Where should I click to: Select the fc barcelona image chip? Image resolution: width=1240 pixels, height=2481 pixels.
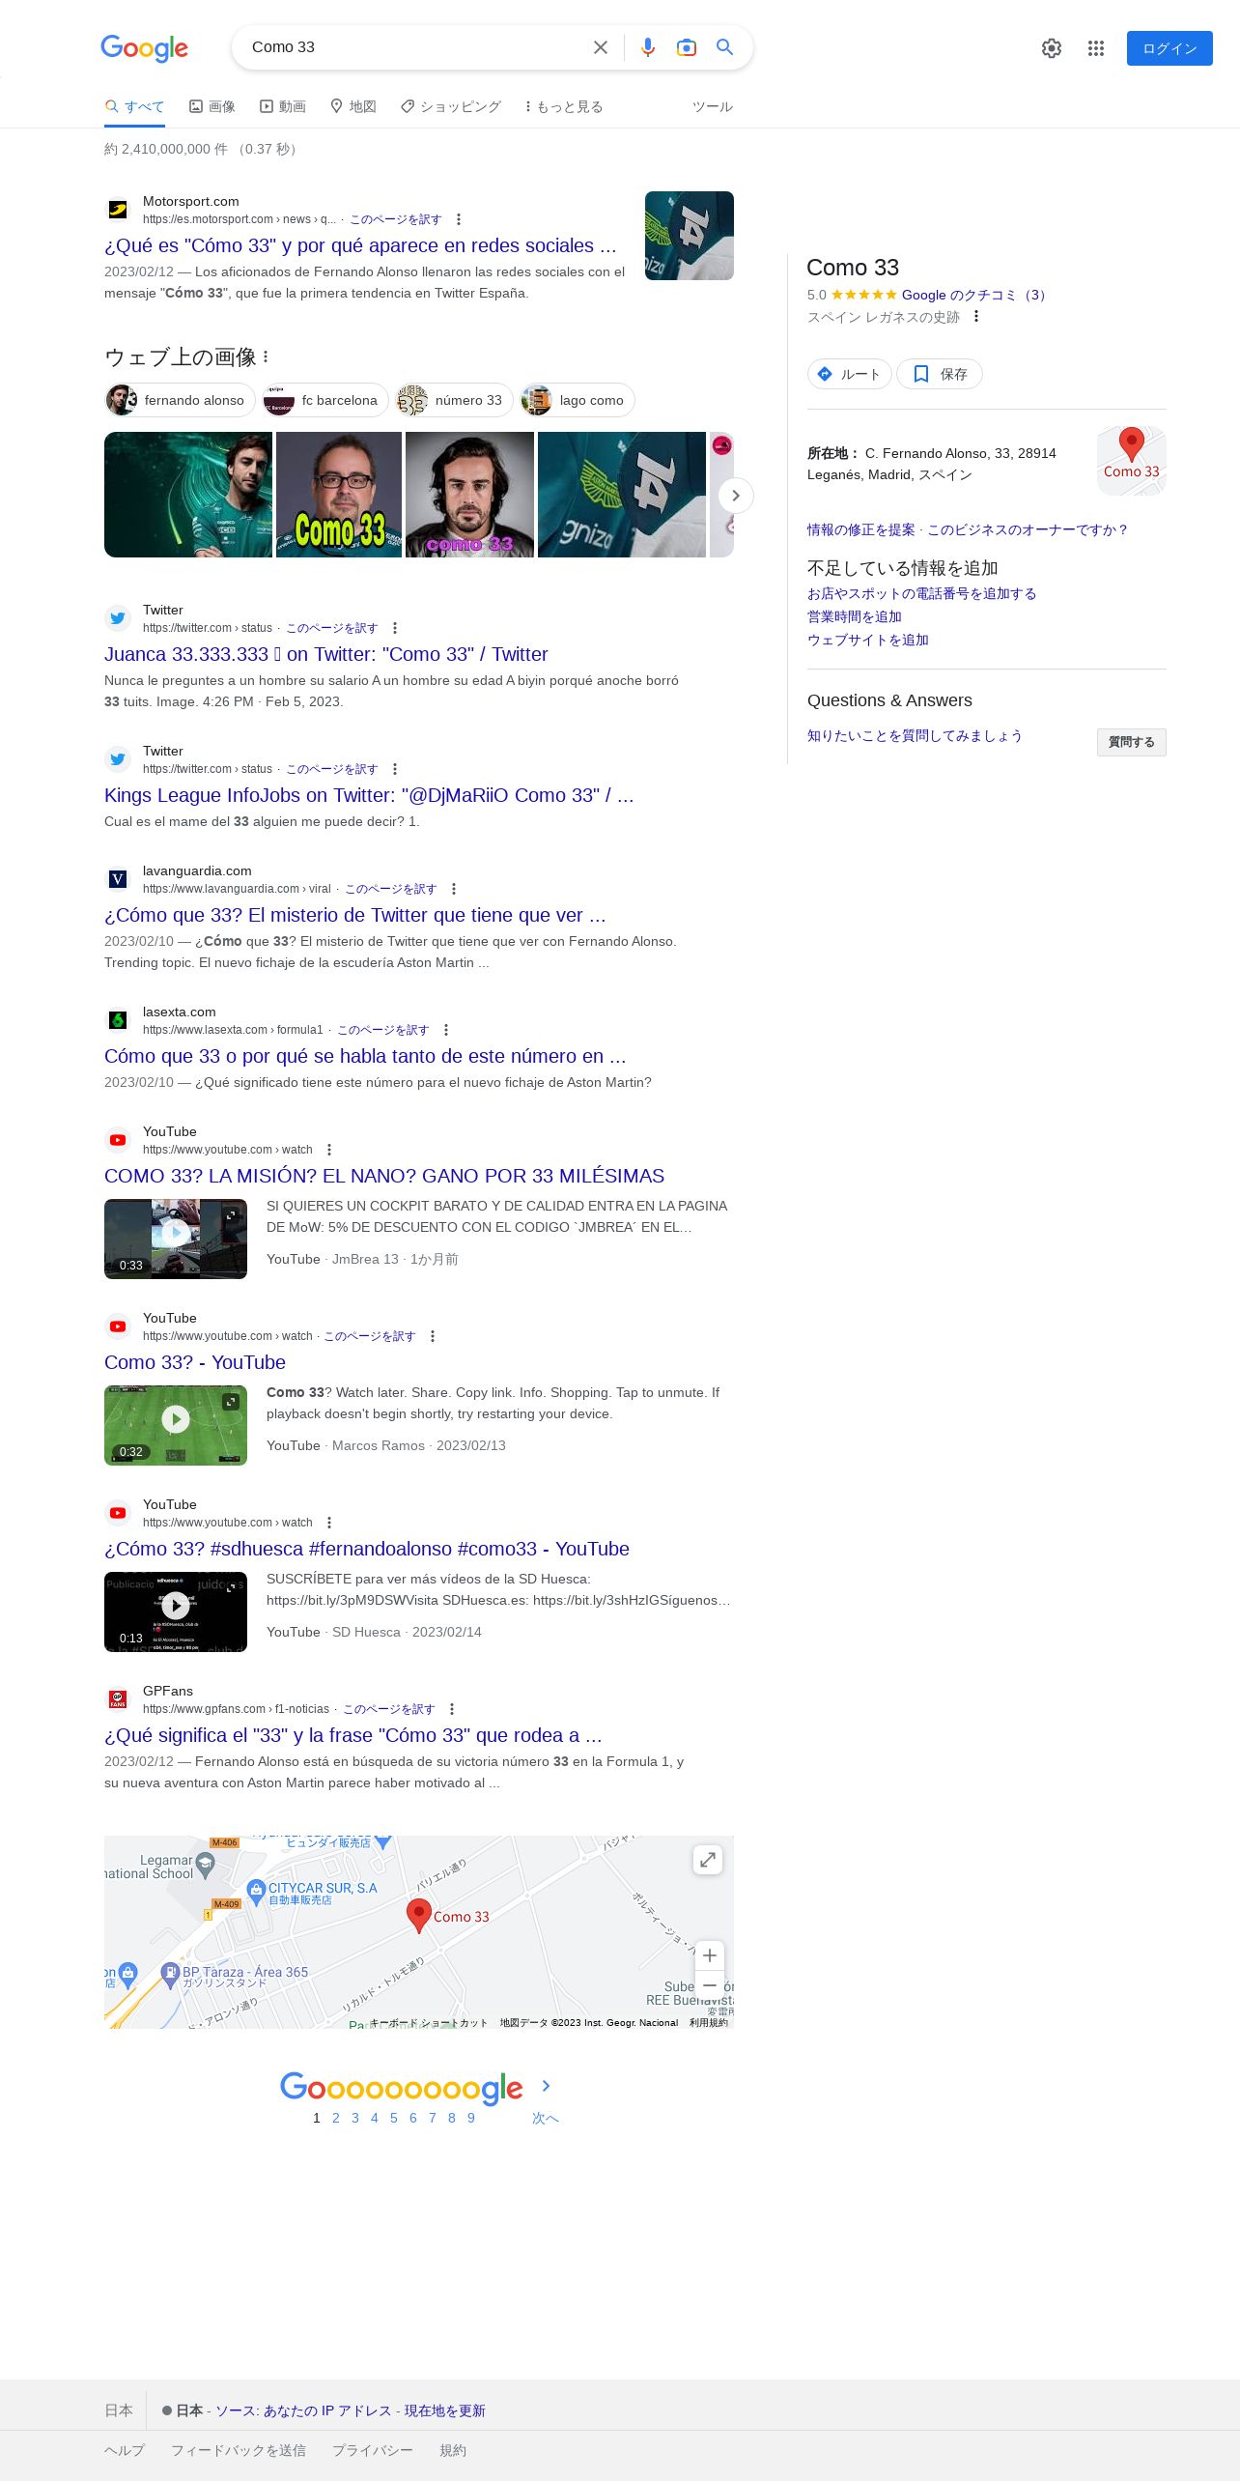325,400
